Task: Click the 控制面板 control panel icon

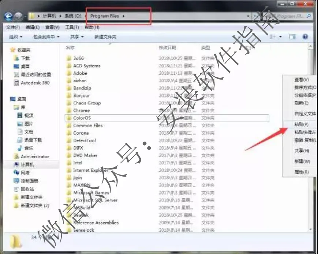Action: click(16, 181)
